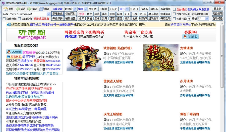Click the page vertical scrollbar thumb
This screenshot has width=226, height=132.
222,56
